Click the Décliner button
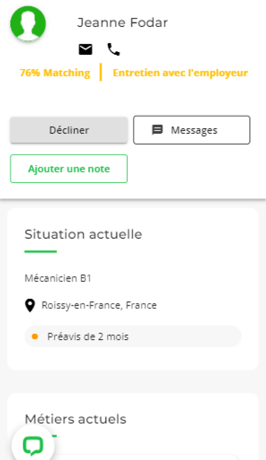The height and width of the screenshot is (460, 266). pyautogui.click(x=69, y=130)
